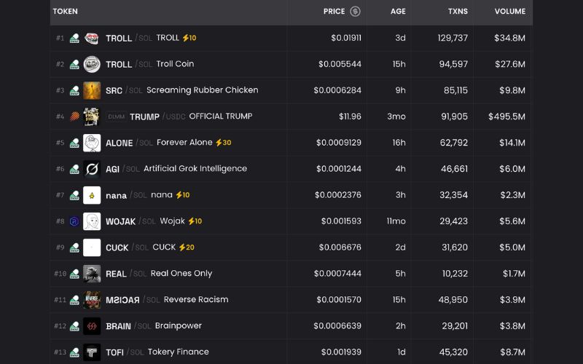Click the swap icon in BRAIN row

(74, 326)
